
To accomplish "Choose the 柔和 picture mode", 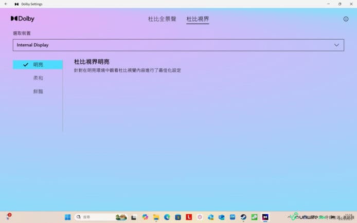I will point(38,78).
